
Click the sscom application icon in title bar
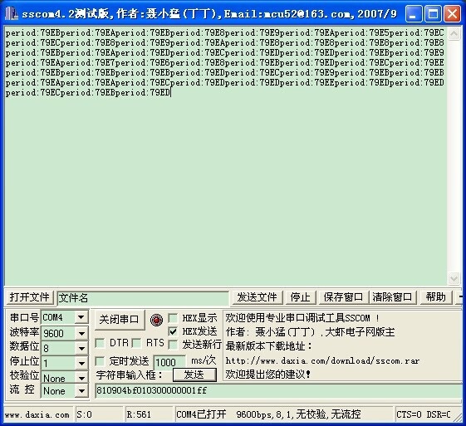[12, 13]
